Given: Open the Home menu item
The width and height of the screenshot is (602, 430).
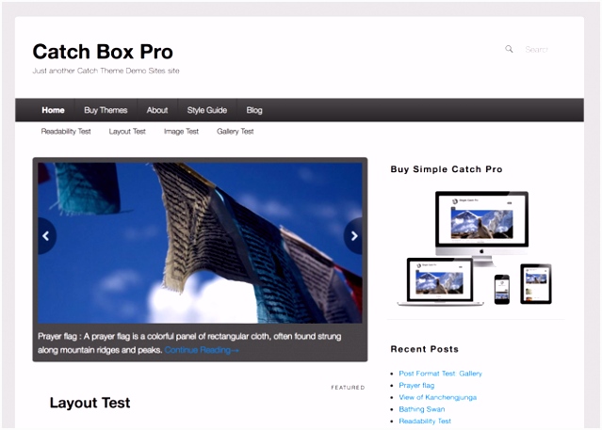Looking at the screenshot, I should click(x=53, y=110).
